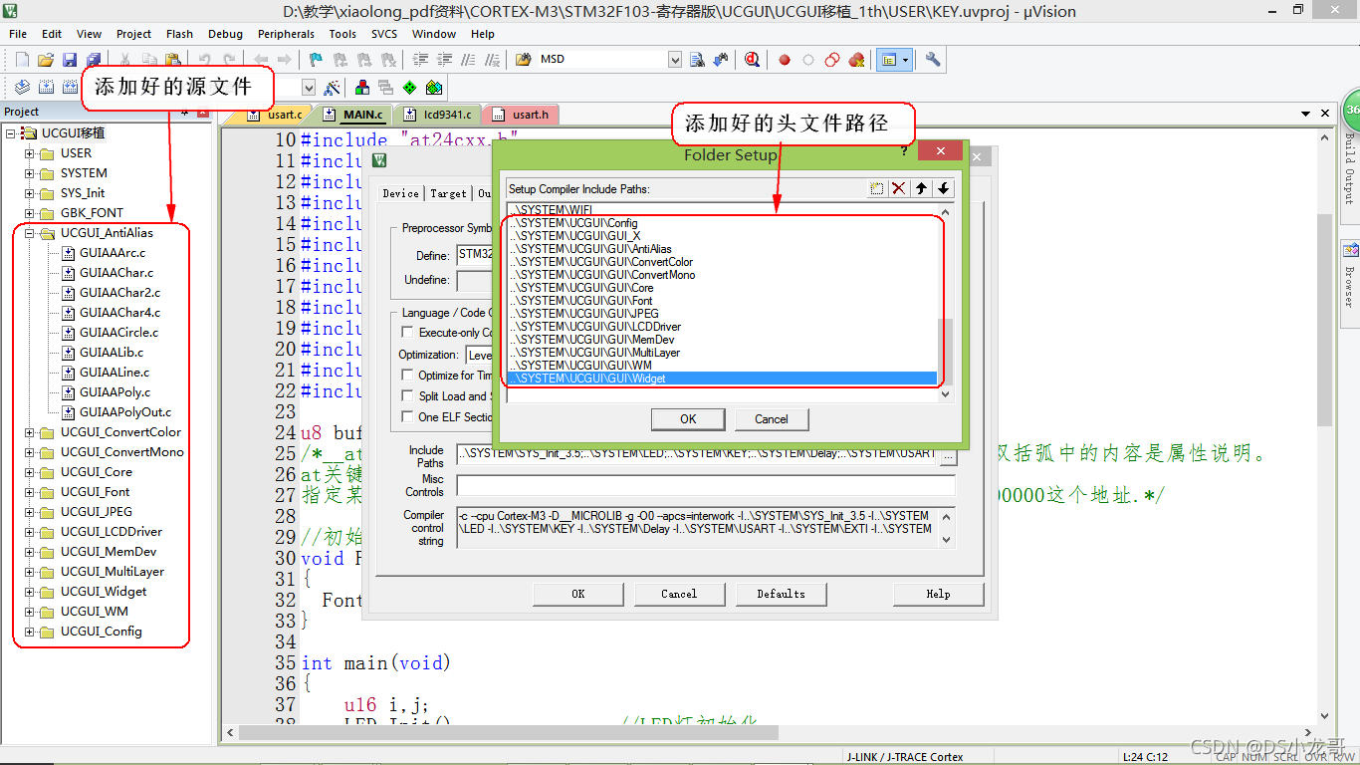Insert breakpoint red dot icon

point(785,60)
